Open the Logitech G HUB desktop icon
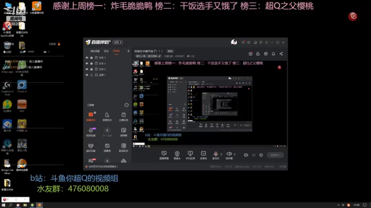The image size is (371, 208). coord(7,88)
